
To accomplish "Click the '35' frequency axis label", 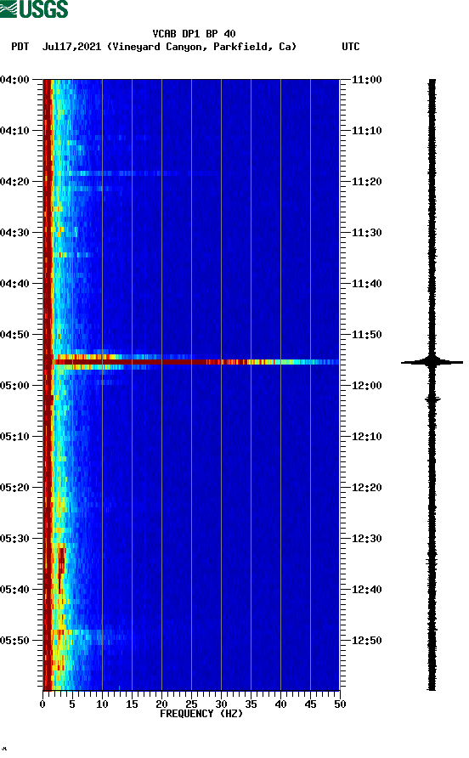I will pos(251,704).
